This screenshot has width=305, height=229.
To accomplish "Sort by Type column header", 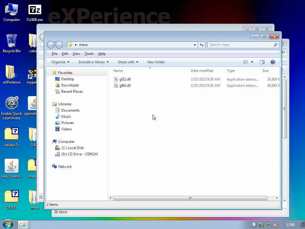I will coord(231,71).
